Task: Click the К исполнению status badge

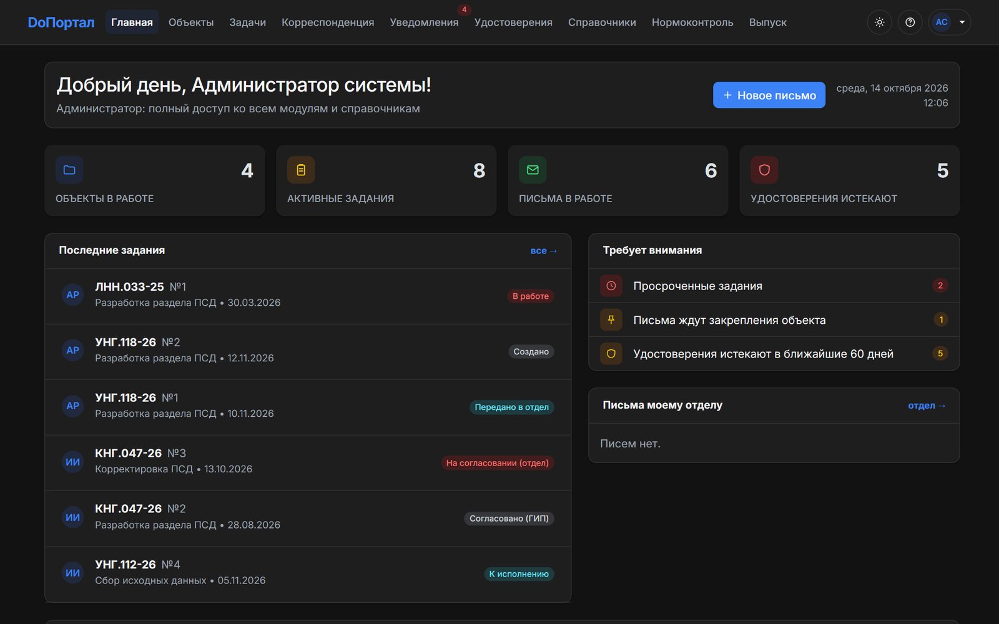Action: coord(519,574)
